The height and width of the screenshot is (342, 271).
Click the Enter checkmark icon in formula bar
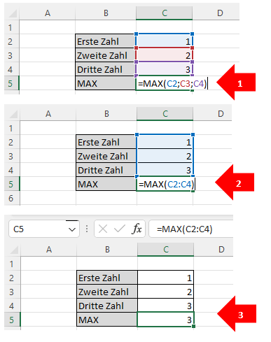point(120,229)
